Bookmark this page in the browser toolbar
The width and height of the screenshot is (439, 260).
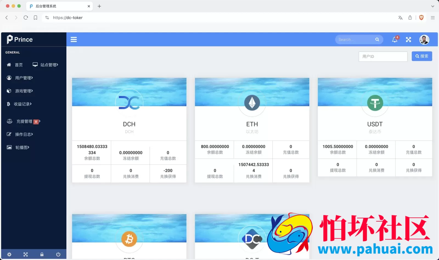[35, 18]
